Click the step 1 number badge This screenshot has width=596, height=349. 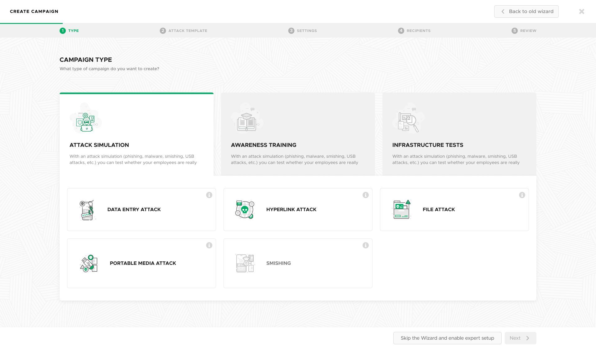(63, 31)
